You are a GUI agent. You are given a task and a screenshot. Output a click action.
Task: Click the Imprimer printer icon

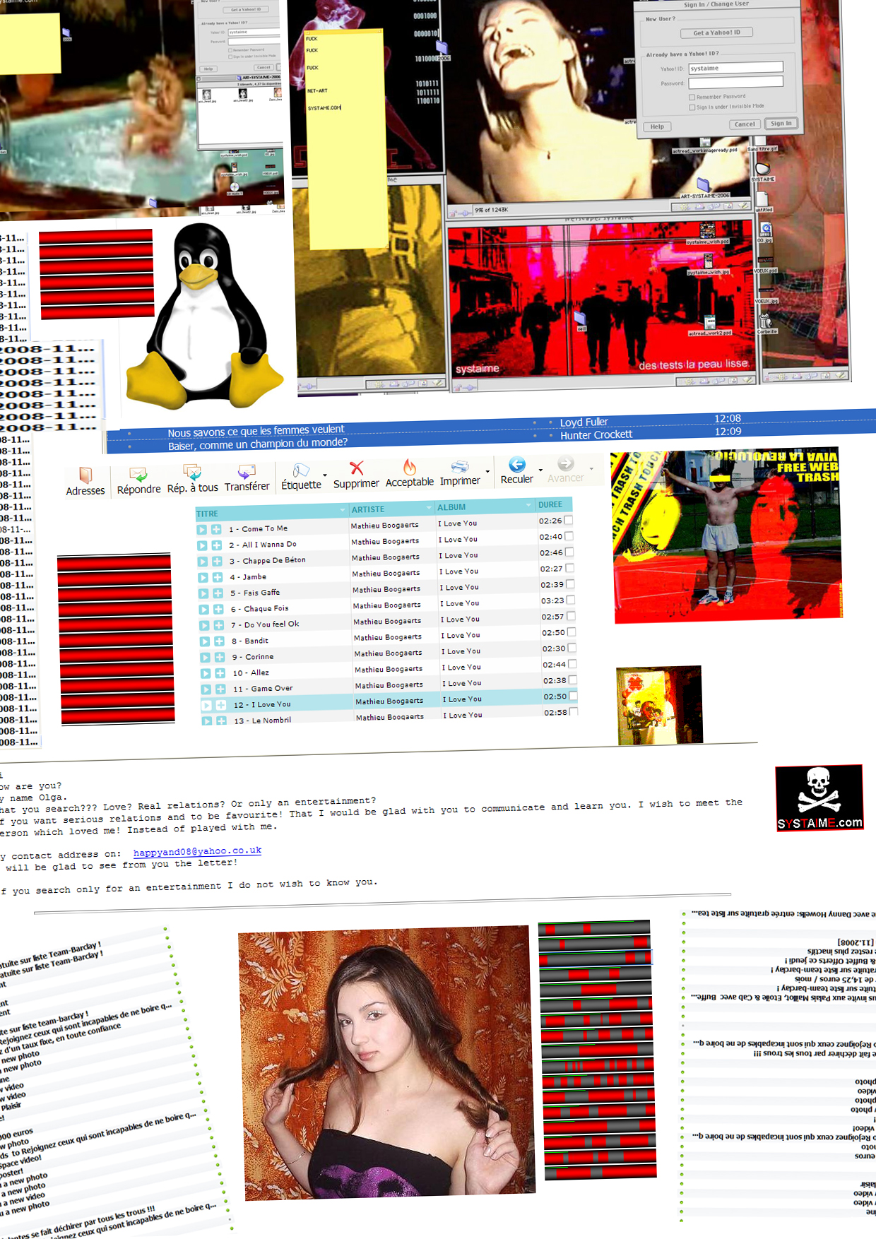[460, 466]
